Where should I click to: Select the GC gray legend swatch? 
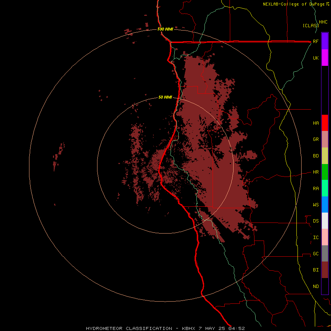pyautogui.click(x=325, y=253)
